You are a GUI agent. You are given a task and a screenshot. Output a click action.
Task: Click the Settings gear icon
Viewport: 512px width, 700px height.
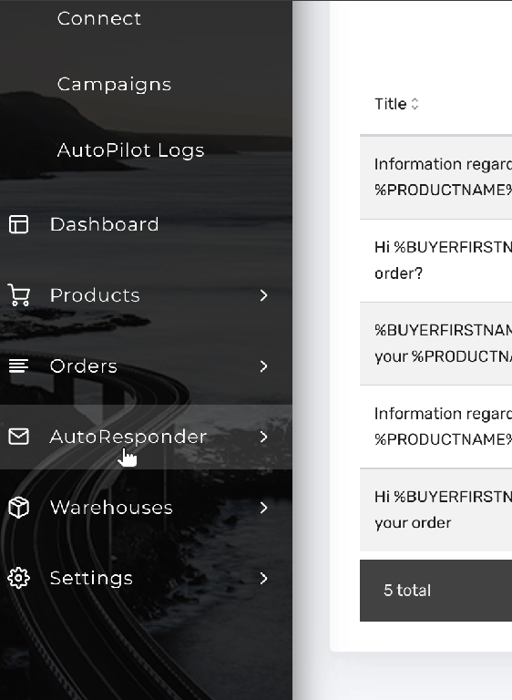[x=19, y=578]
